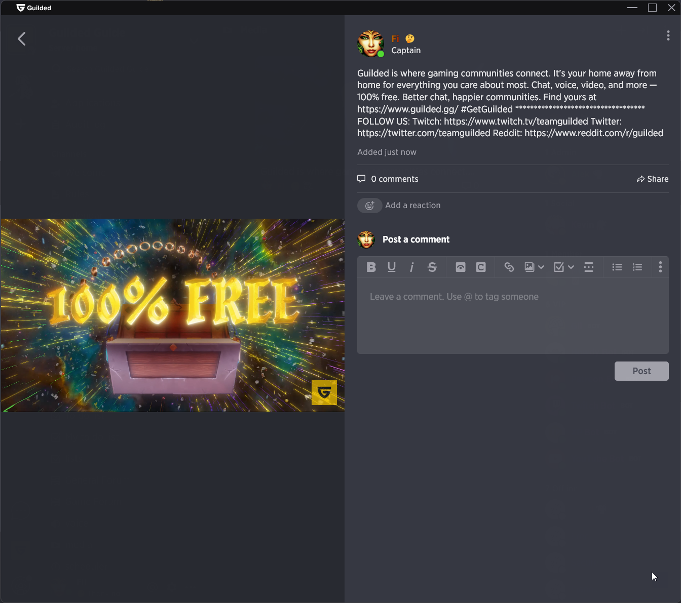Viewport: 681px width, 603px height.
Task: Click the 0 comments speech bubble
Action: tap(361, 179)
